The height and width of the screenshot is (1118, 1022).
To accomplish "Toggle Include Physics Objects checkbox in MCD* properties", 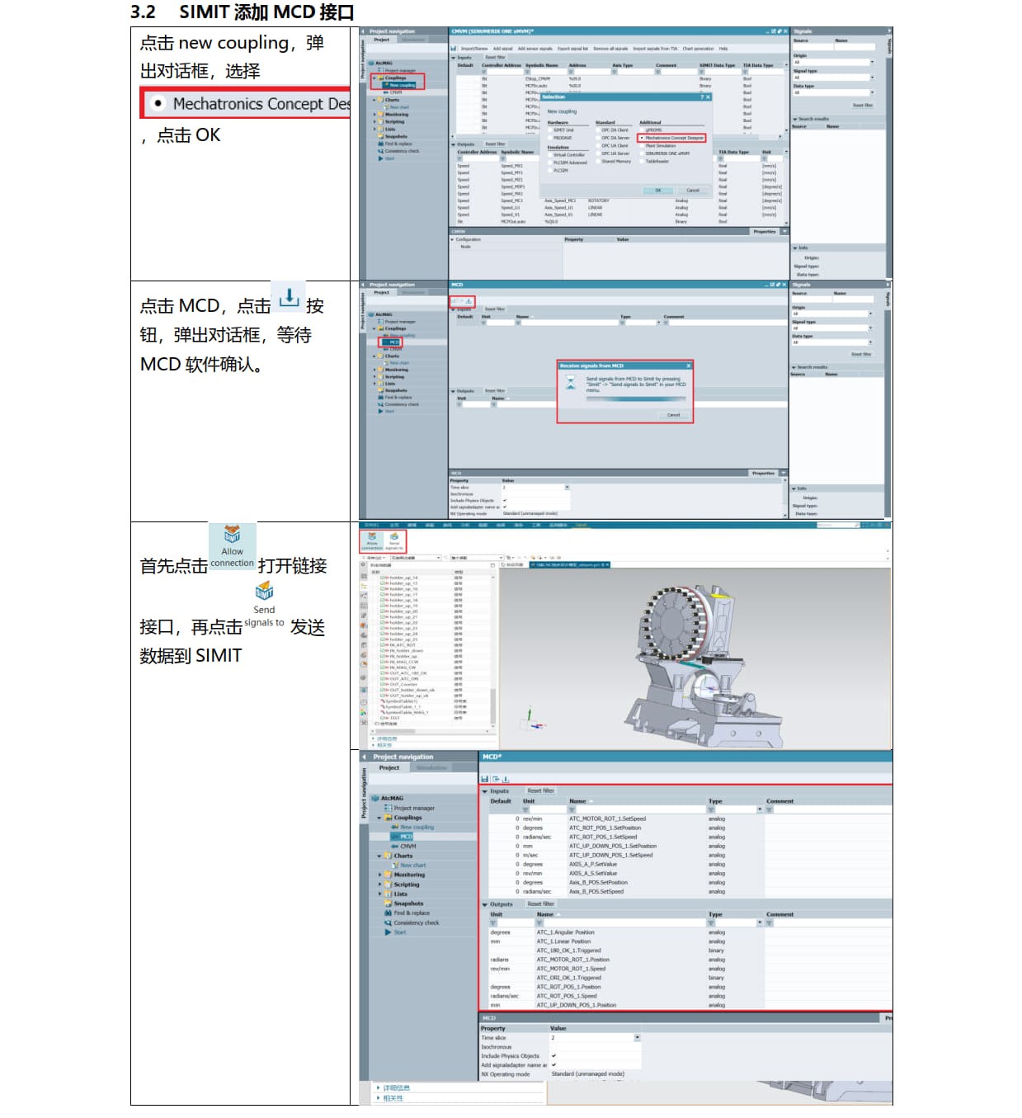I will click(553, 1055).
